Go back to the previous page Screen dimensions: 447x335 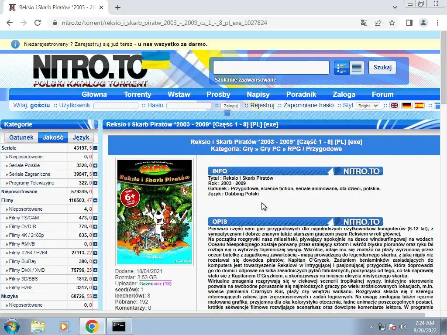click(x=10, y=23)
